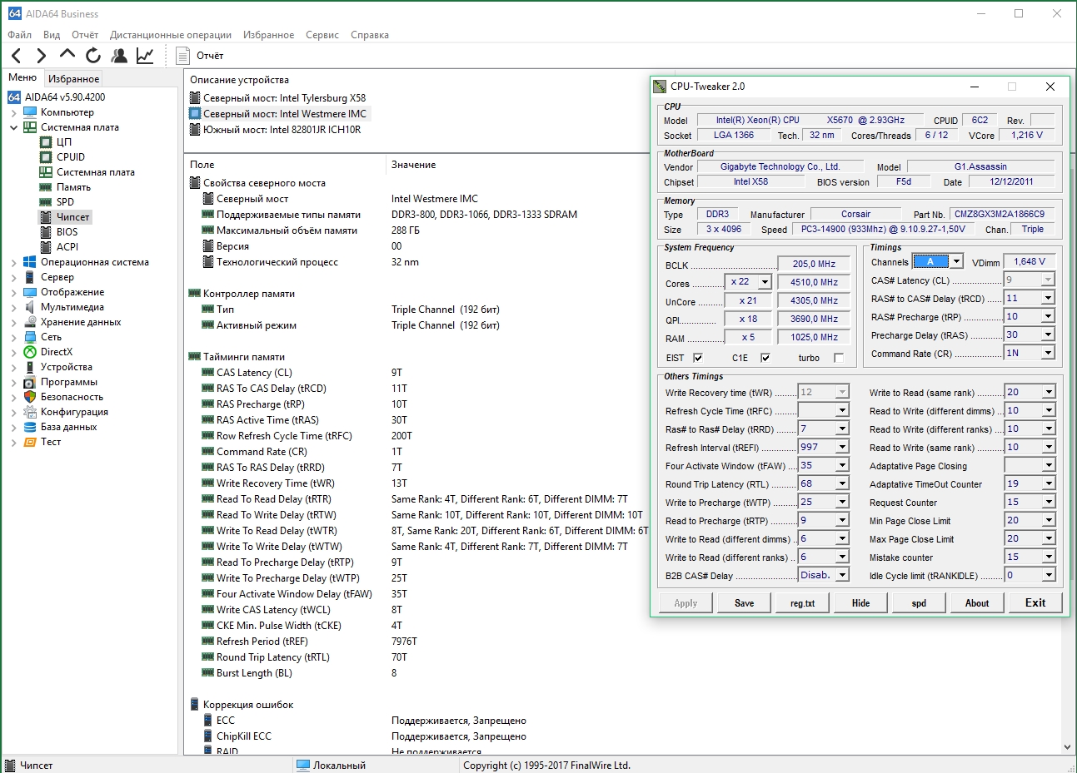Open the Cores multiplier x 22 dropdown

764,282
